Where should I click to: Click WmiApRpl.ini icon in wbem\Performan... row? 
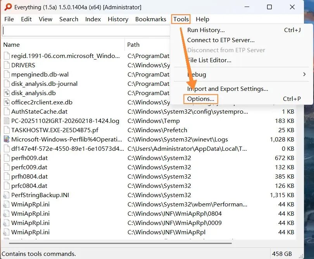pyautogui.click(x=6, y=204)
